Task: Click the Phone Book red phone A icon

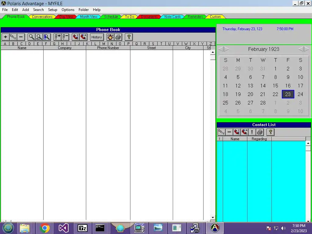Action: click(83, 37)
